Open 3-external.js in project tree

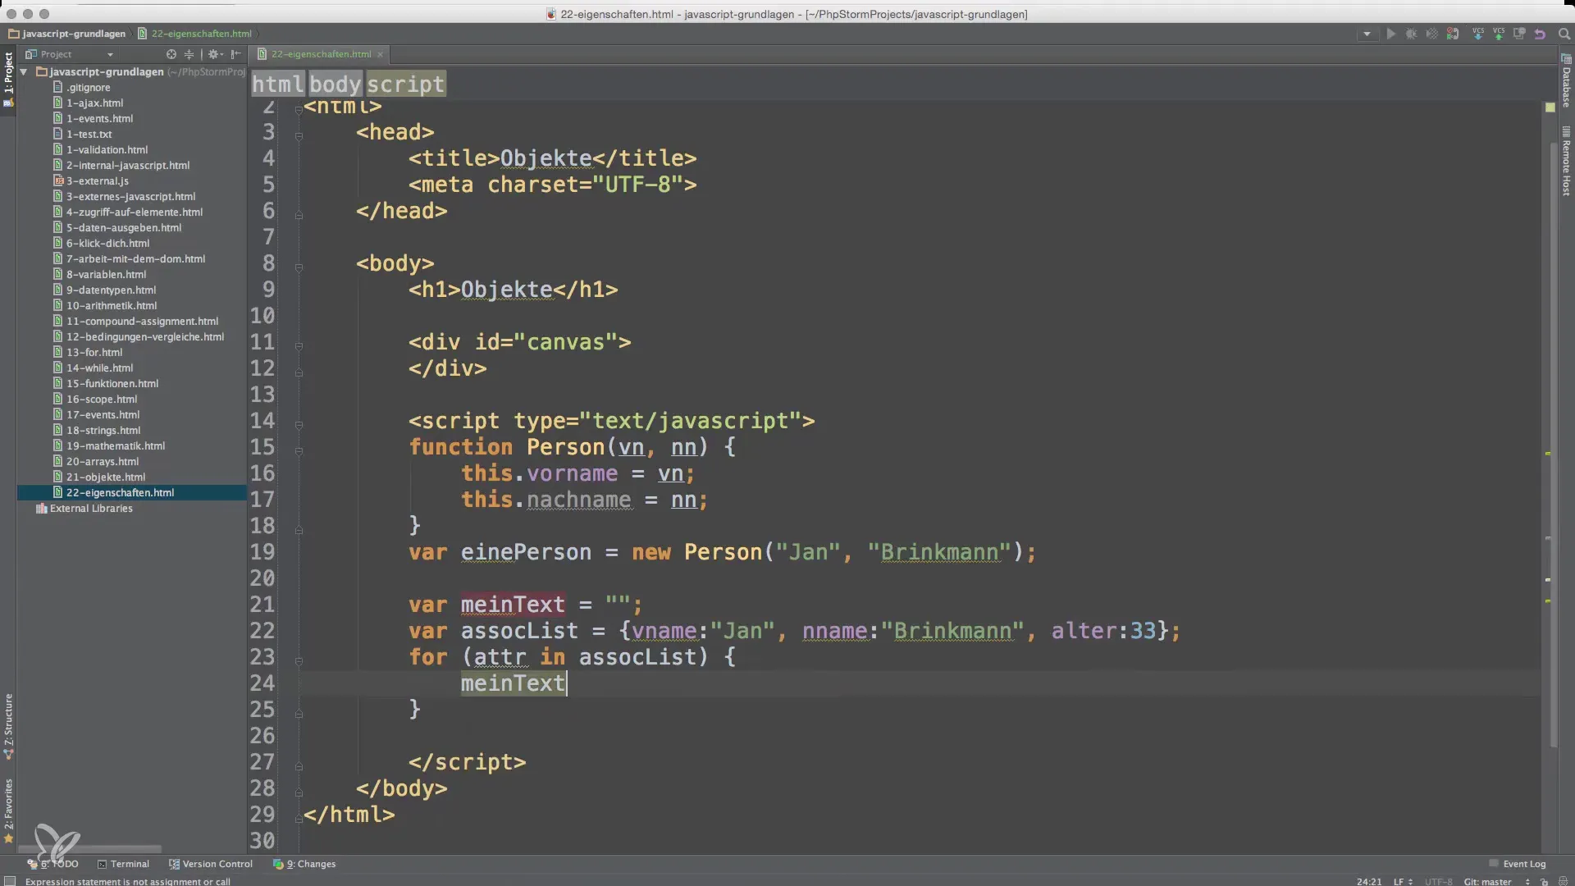[x=97, y=180]
